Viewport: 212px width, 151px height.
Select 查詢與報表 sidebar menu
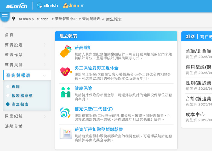point(18,75)
